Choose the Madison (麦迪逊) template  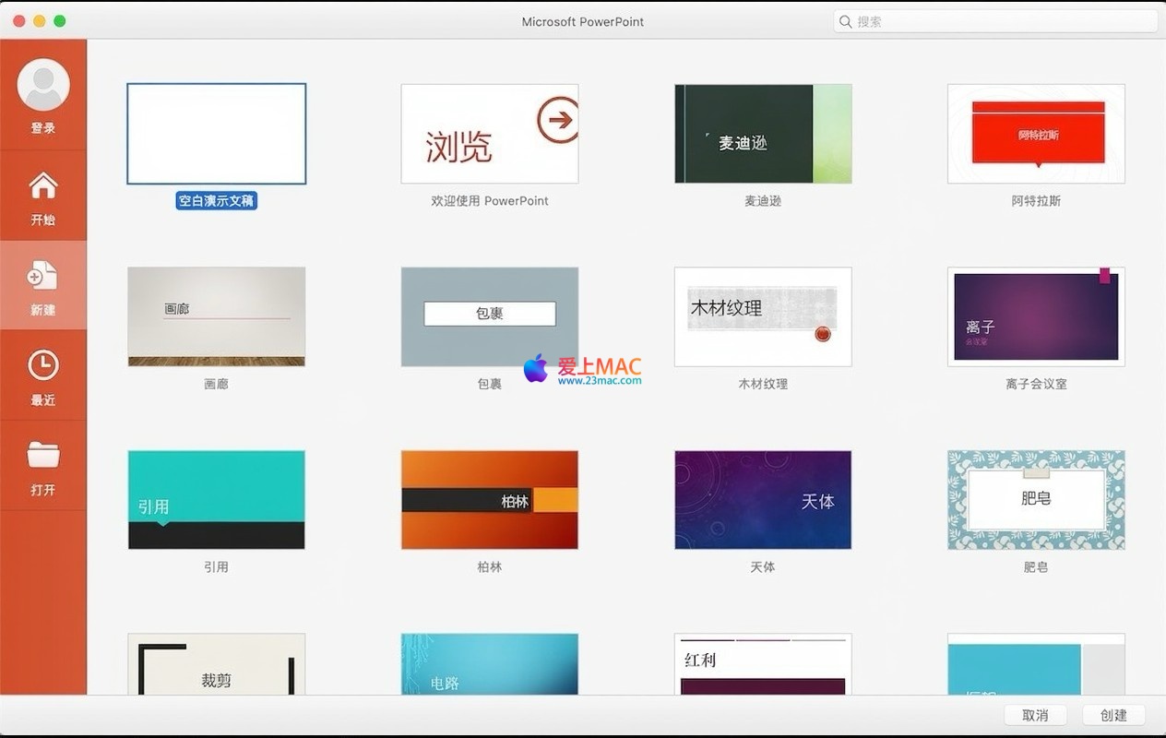[x=763, y=134]
